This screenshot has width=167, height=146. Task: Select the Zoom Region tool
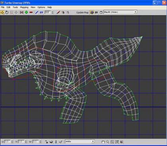click(112, 142)
